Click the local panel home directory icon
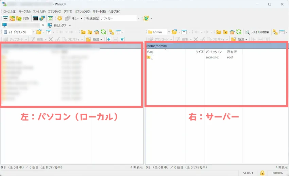289x176 pixels. 97,32
